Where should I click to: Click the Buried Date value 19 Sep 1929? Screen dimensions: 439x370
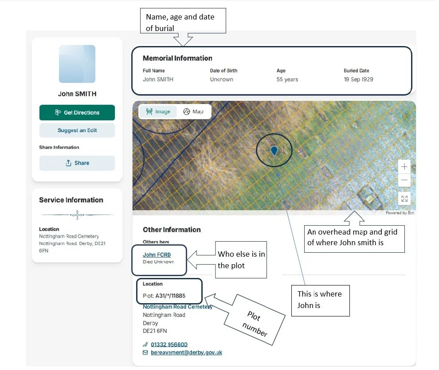[358, 79]
